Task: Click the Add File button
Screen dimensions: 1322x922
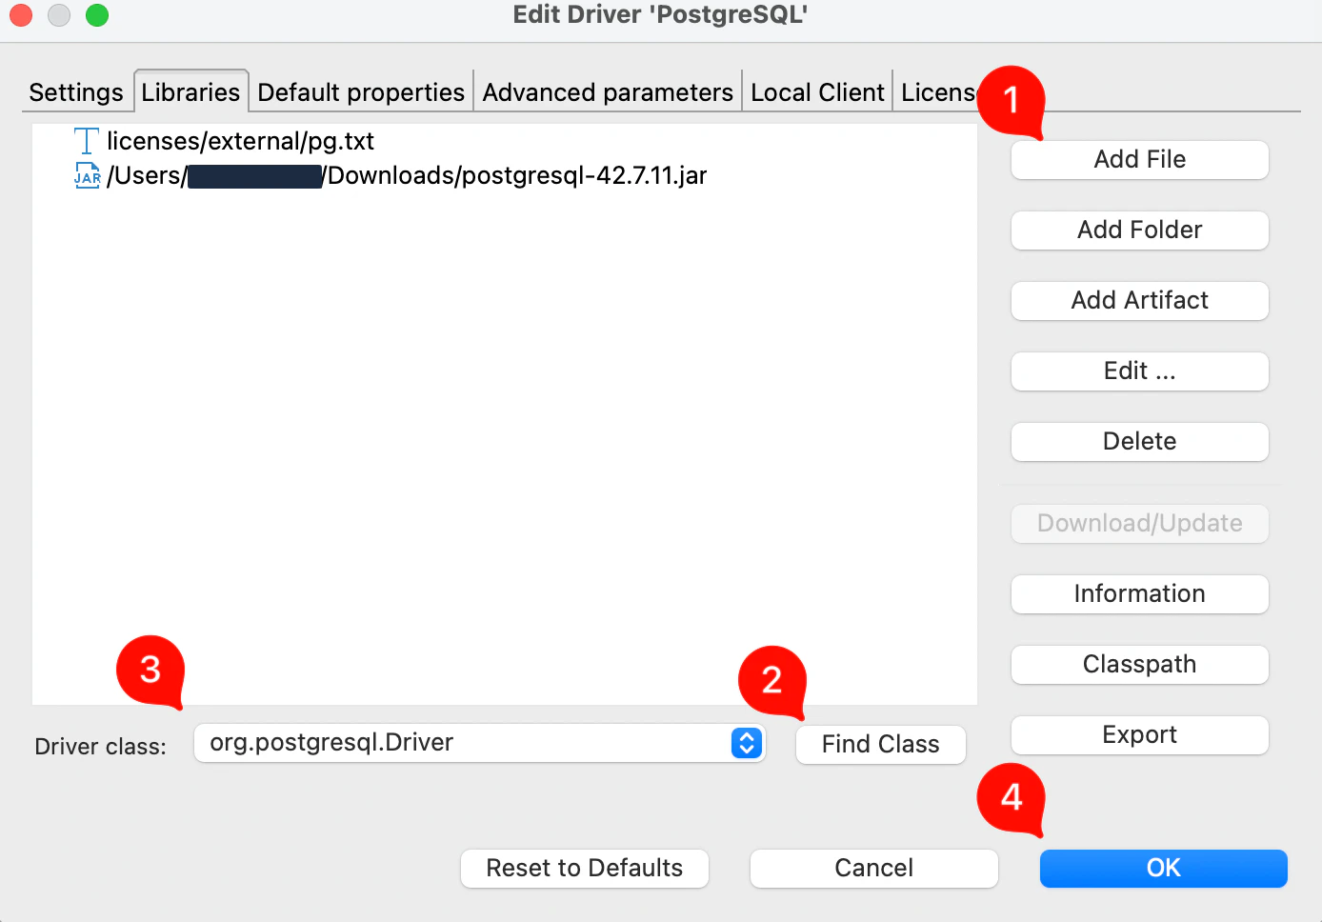Action: tap(1140, 160)
